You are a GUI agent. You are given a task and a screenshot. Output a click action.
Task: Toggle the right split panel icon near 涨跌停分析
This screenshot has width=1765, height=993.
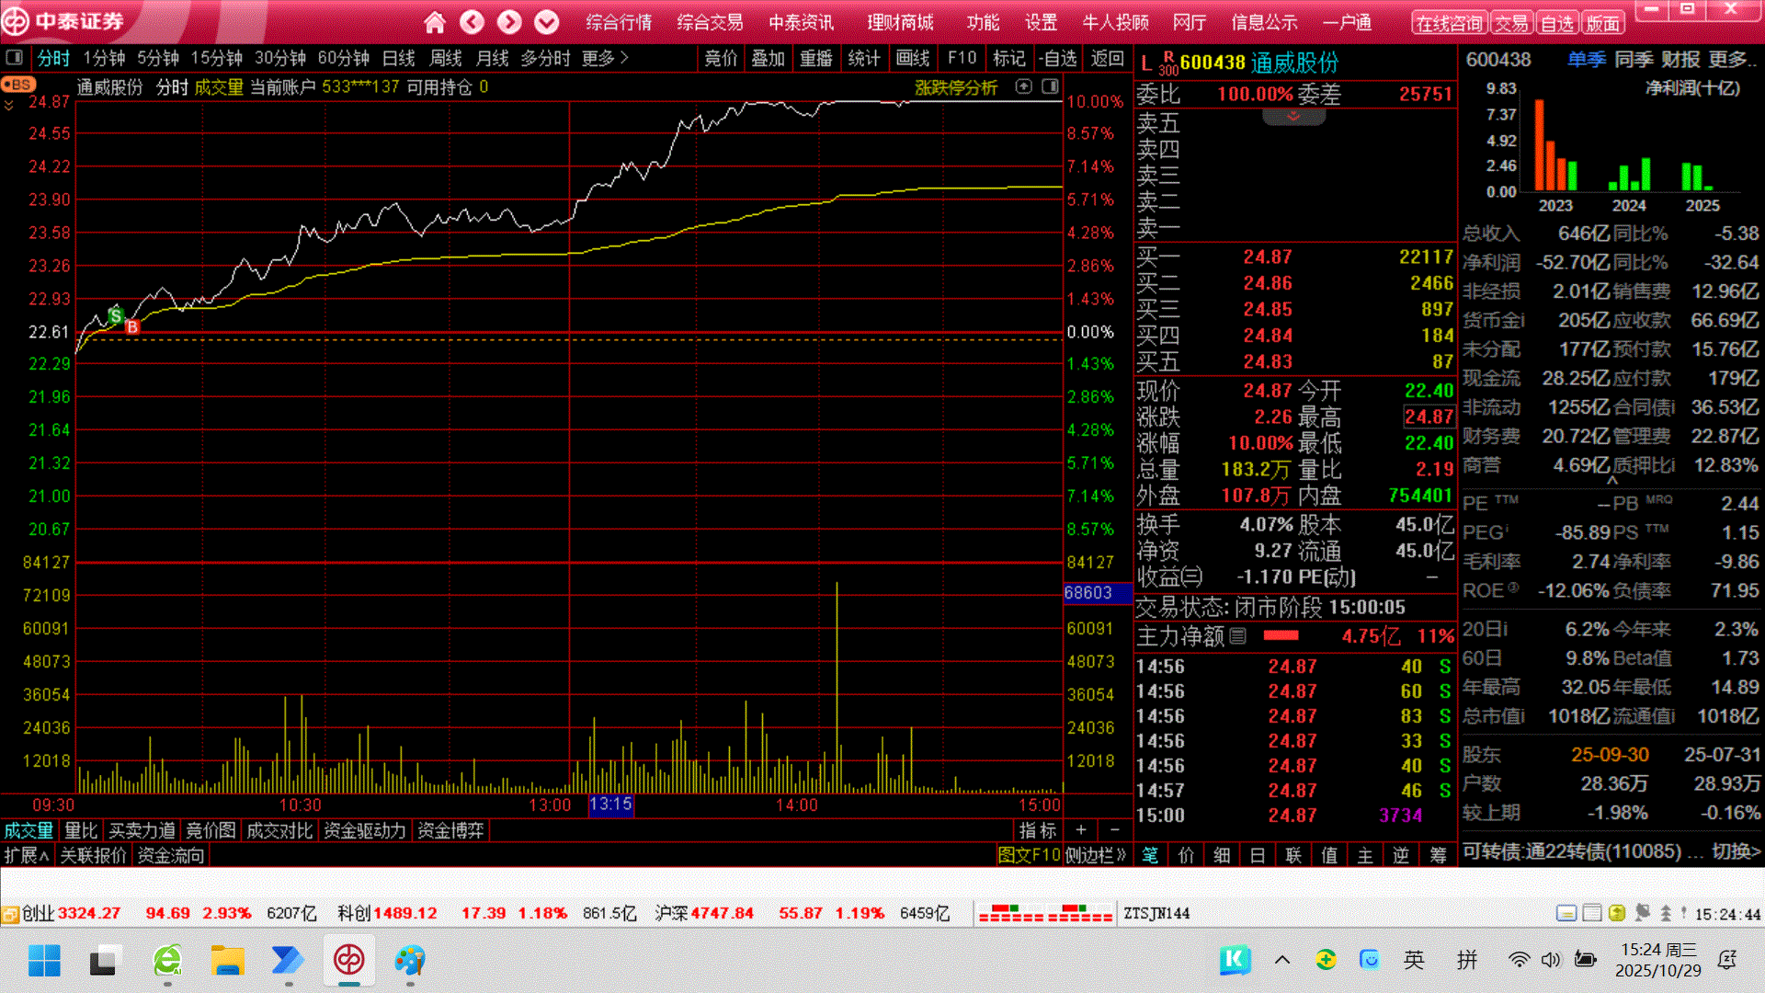pos(1050,86)
